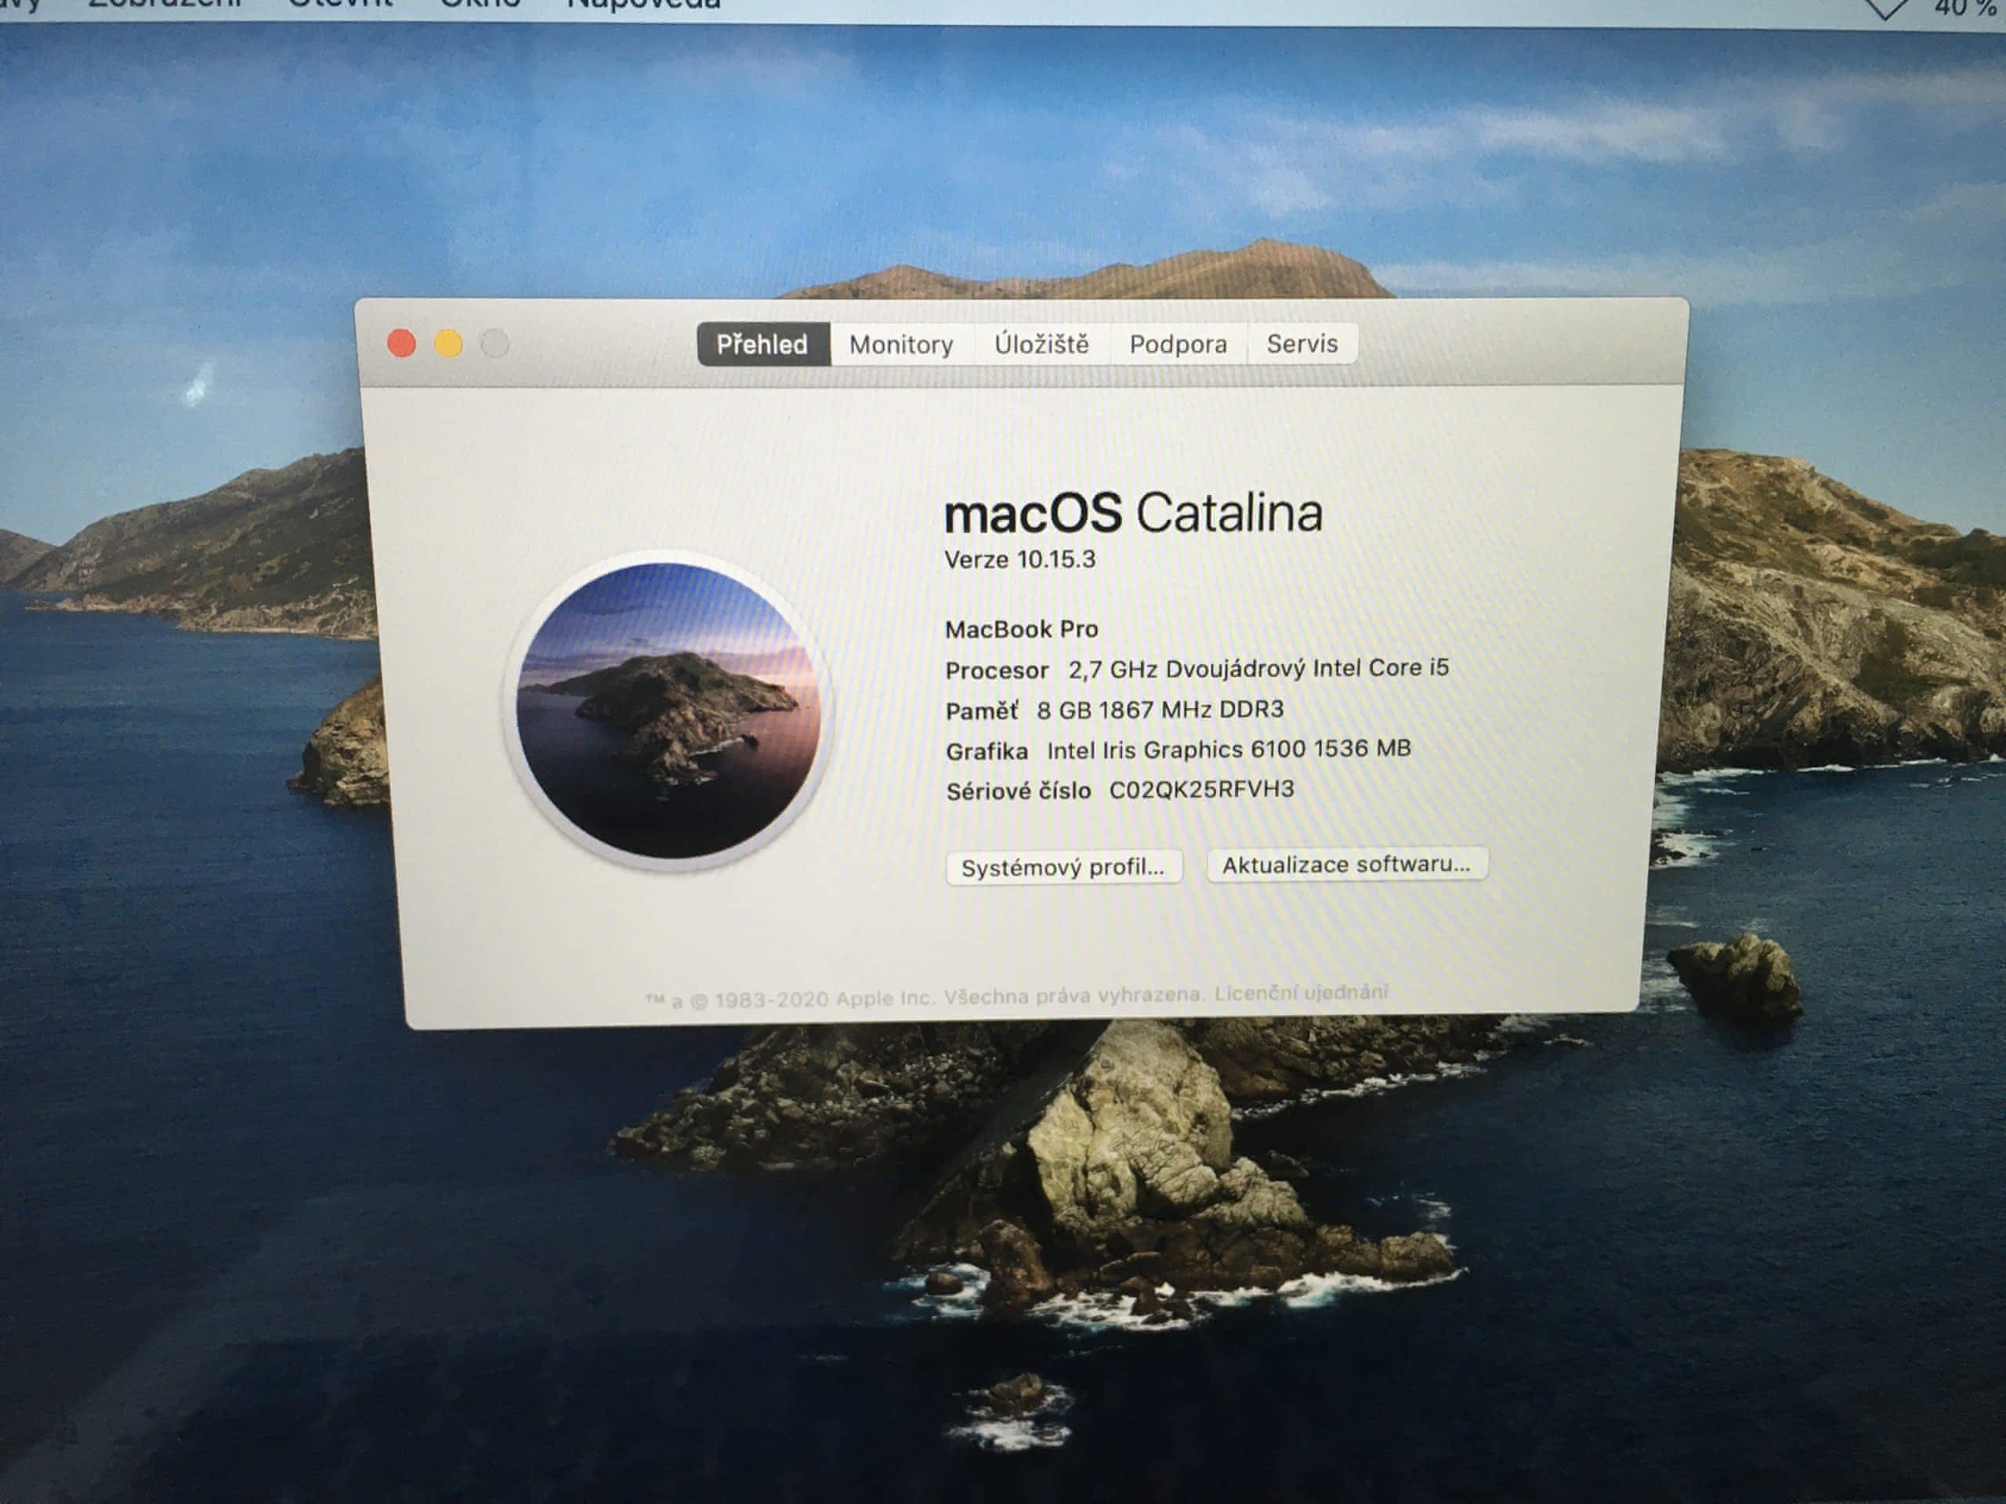The width and height of the screenshot is (2006, 1504).
Task: Show the Servis tab
Action: pyautogui.click(x=1302, y=344)
